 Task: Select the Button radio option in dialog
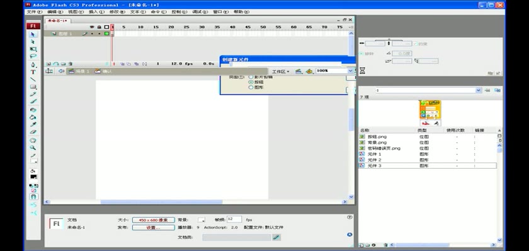pyautogui.click(x=251, y=82)
